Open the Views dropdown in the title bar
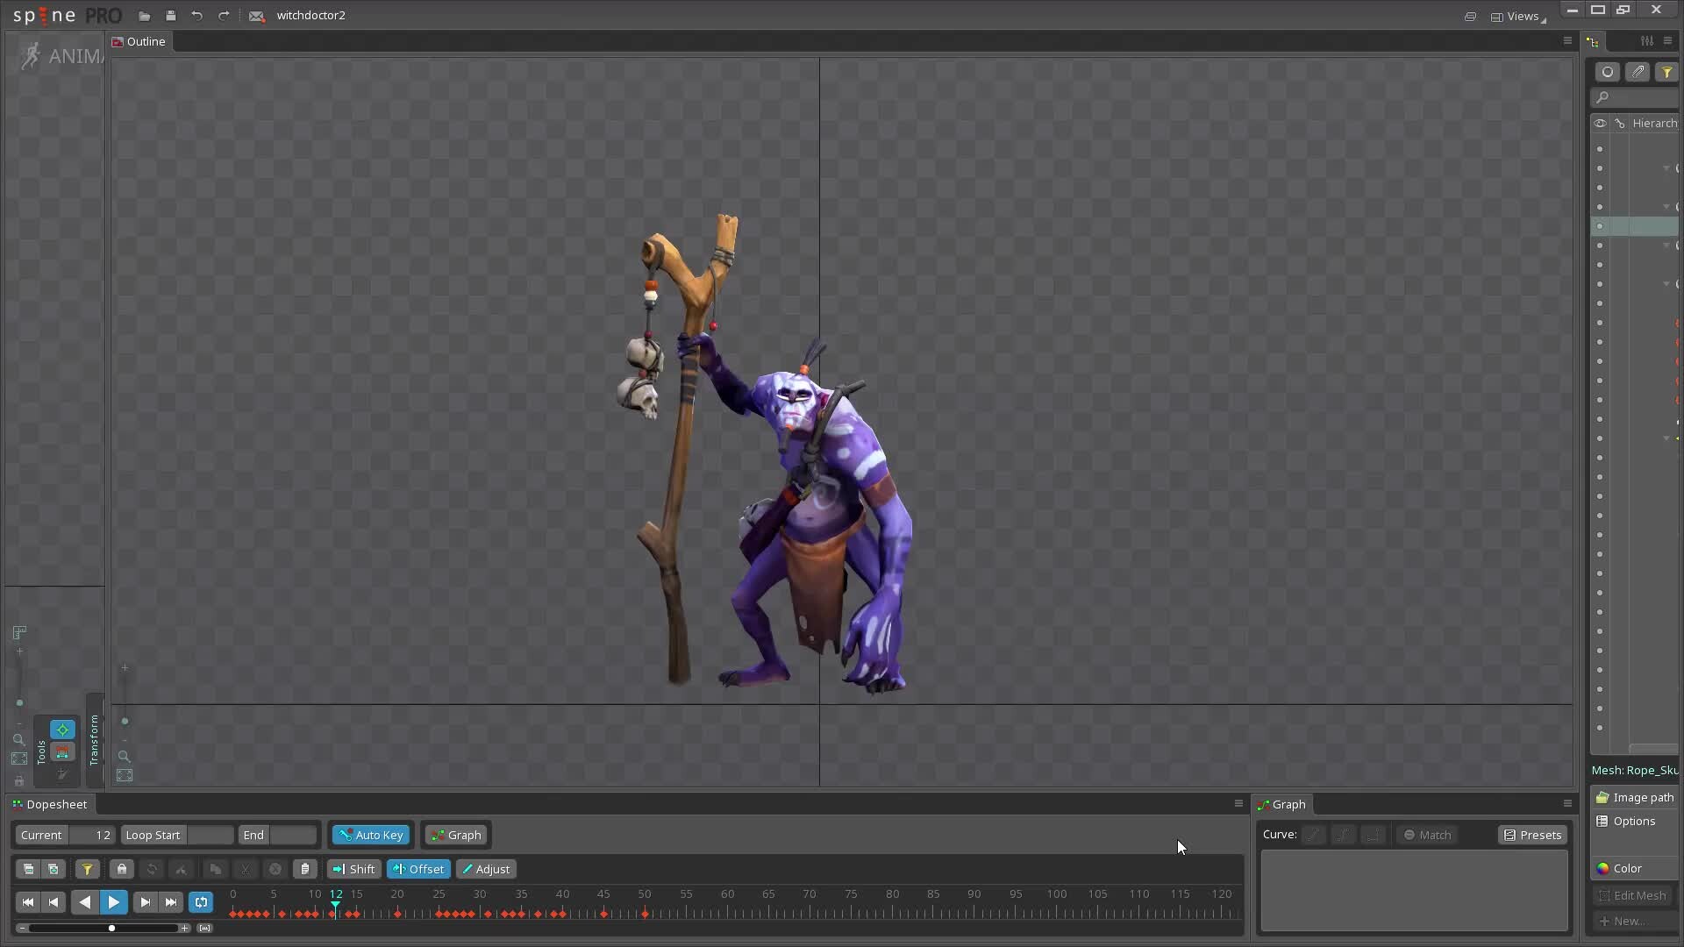 tap(1520, 16)
